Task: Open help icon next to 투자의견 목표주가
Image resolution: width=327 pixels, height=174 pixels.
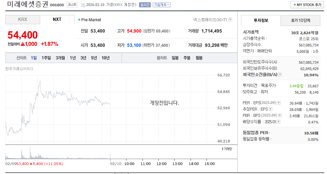Action: click(x=279, y=85)
